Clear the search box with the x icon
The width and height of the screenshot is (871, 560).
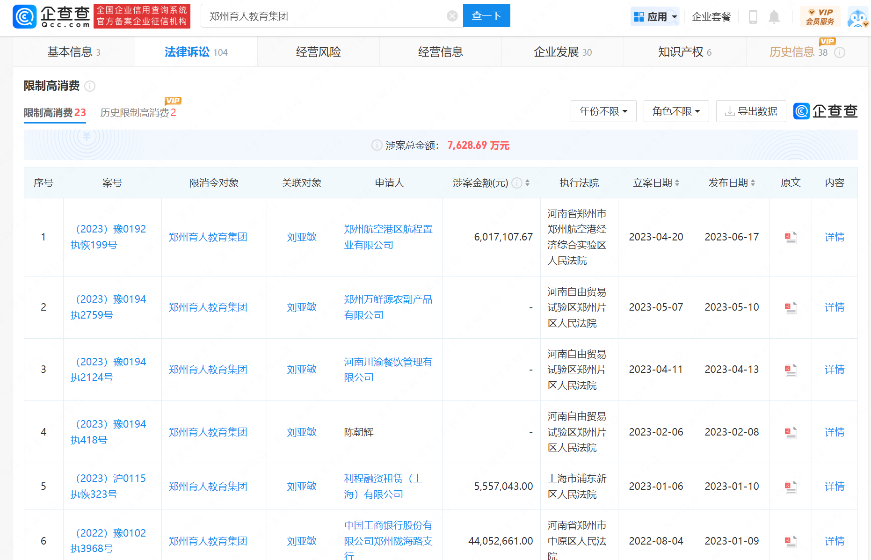click(x=452, y=15)
